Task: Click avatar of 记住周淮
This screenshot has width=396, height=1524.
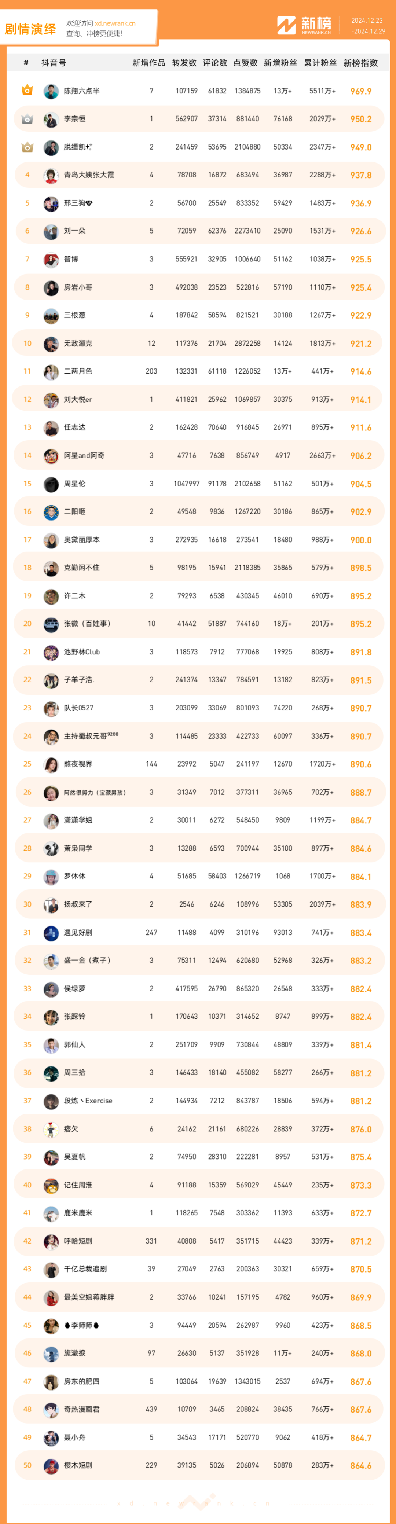Action: (x=51, y=1185)
